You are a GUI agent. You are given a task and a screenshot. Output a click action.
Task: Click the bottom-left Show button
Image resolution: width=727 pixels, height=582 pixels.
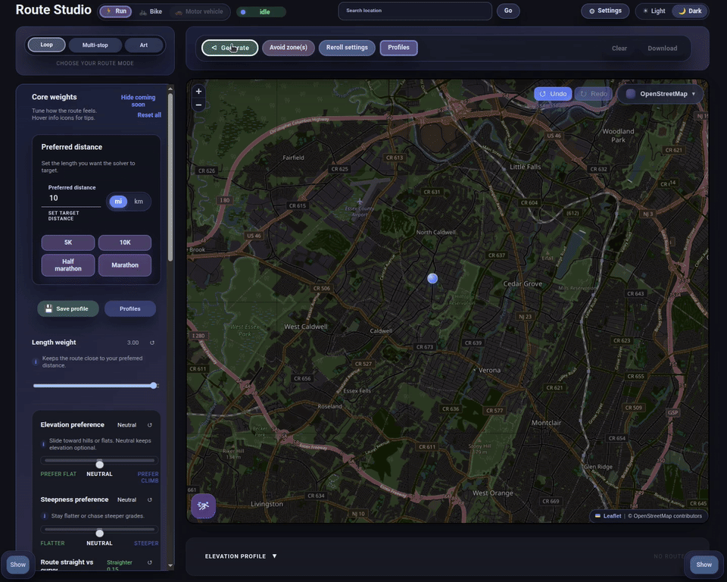[18, 565]
